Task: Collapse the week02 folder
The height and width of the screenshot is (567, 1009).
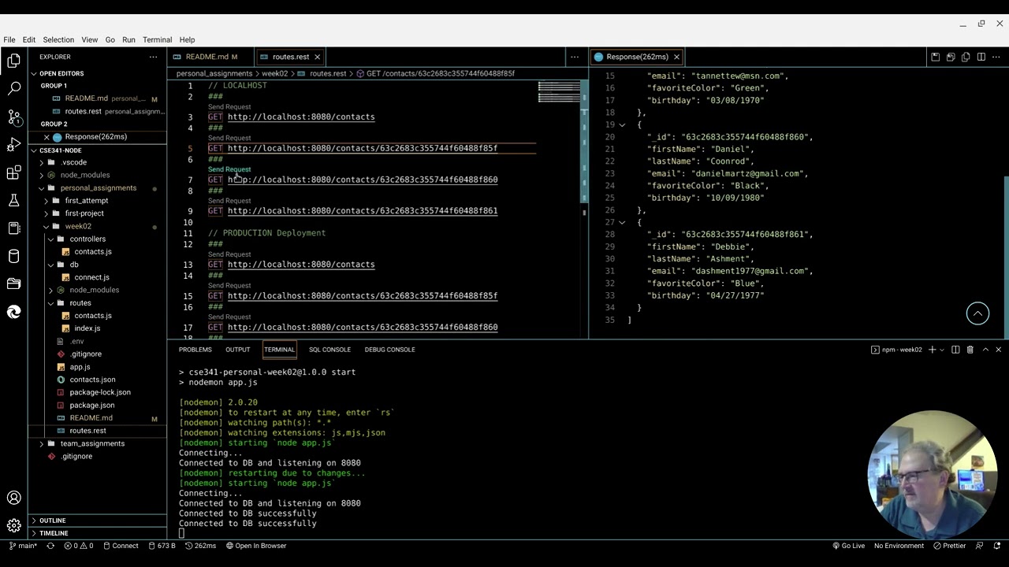Action: point(77,226)
